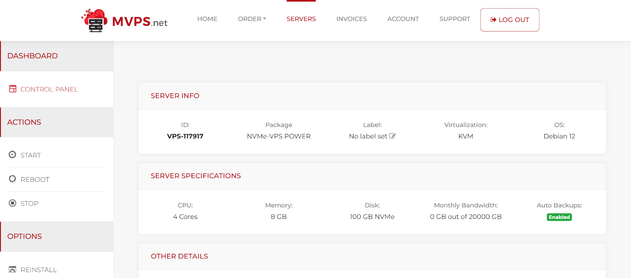Click the '100 GB NVMe' disk value
The width and height of the screenshot is (631, 278).
(x=372, y=217)
